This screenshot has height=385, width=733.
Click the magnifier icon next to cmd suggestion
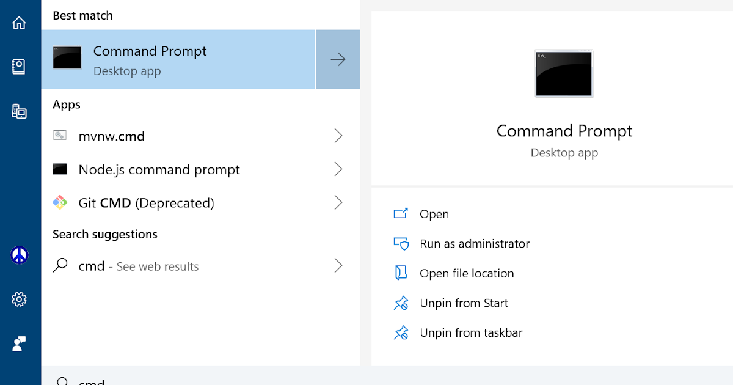coord(59,266)
